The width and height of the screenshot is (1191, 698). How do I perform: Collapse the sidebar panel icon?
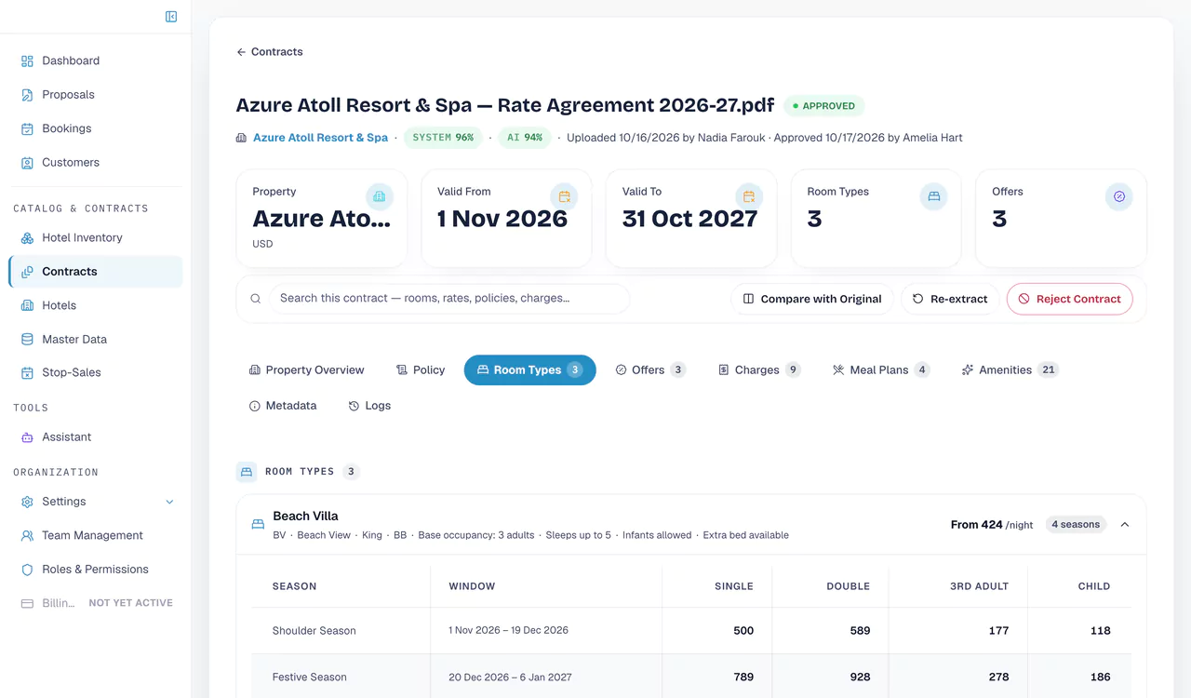tap(171, 17)
